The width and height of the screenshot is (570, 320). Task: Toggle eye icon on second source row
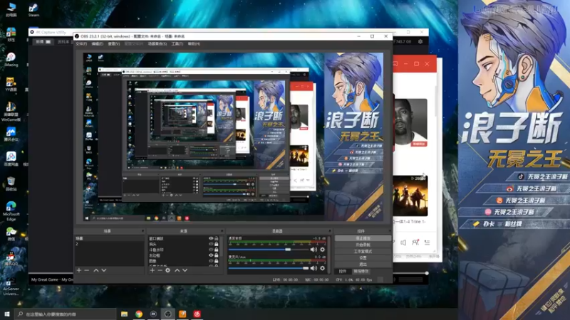[x=211, y=244]
